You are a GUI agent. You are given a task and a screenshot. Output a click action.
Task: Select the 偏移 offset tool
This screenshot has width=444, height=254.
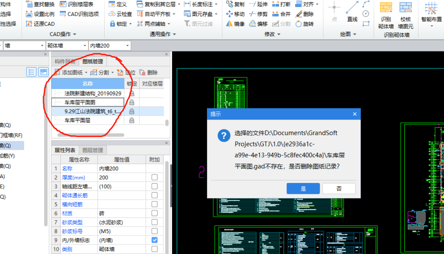click(258, 24)
